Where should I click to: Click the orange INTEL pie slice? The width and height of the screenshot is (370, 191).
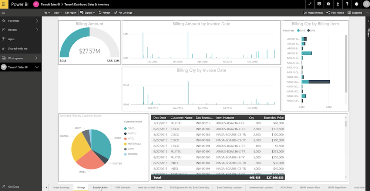point(90,160)
